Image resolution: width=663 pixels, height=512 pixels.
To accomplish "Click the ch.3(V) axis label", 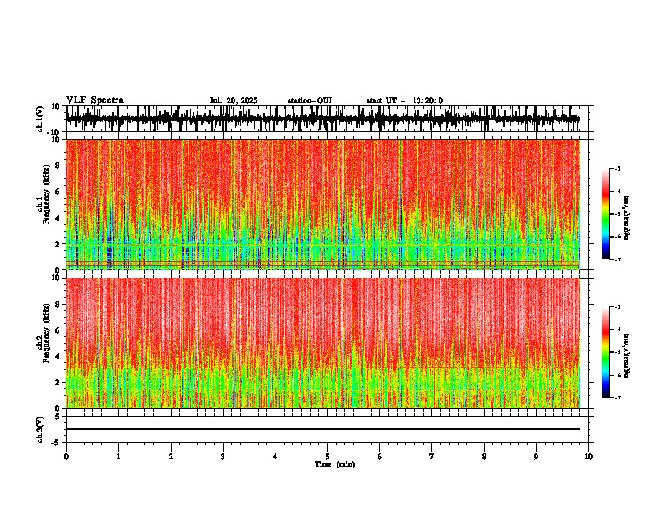I will click(40, 429).
